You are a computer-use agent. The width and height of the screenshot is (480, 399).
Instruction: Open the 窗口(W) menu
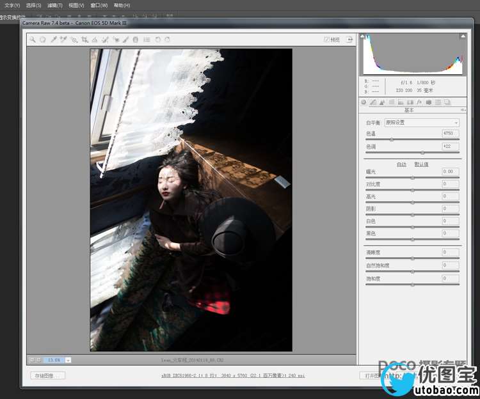pos(99,5)
